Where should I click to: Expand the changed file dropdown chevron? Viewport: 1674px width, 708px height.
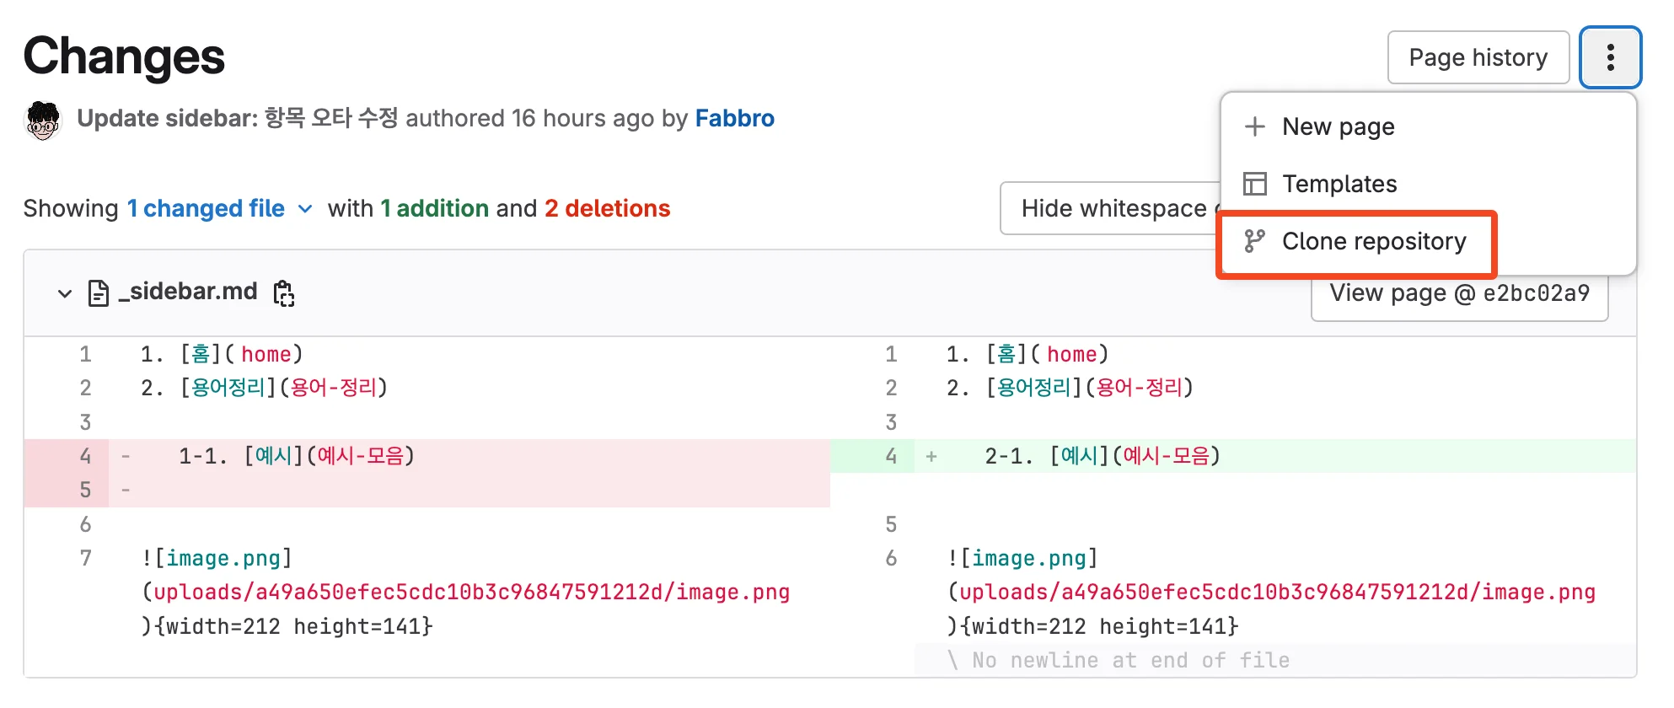(x=305, y=209)
